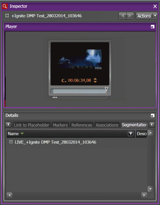The height and width of the screenshot is (205, 160).
Task: Go to previous item with left arrow button
Action: [x=122, y=16]
